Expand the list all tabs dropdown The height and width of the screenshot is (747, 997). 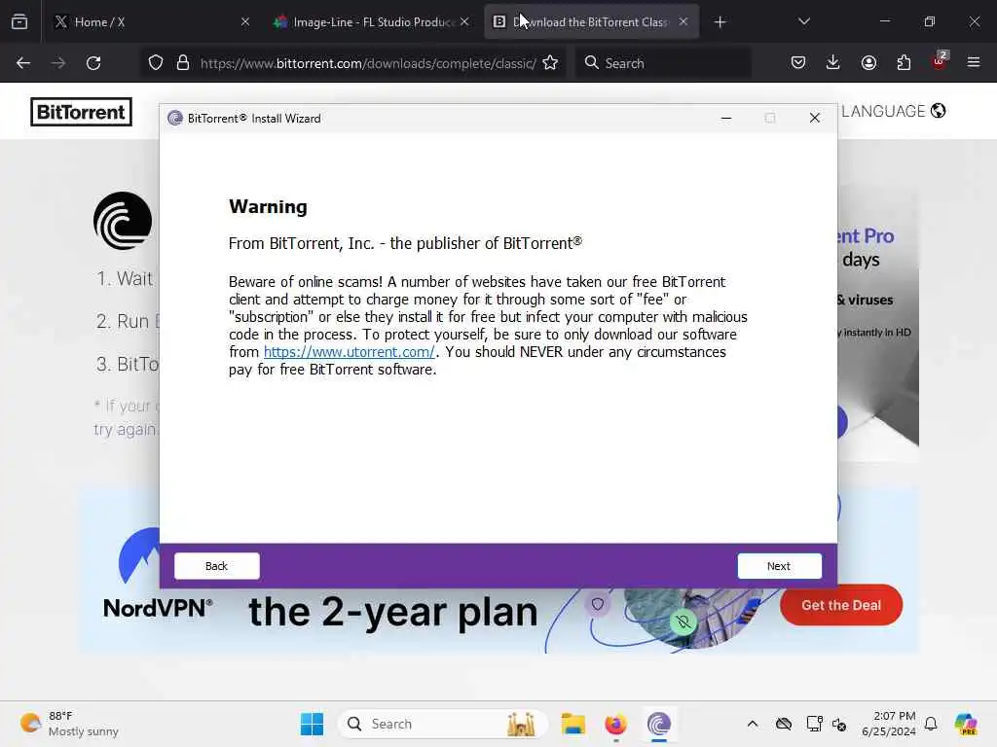(803, 22)
